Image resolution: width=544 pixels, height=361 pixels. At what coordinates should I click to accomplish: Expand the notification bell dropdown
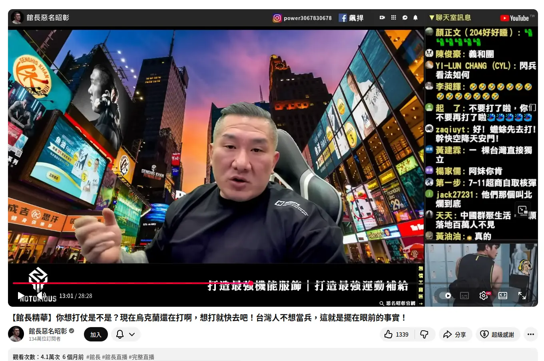[x=126, y=334]
